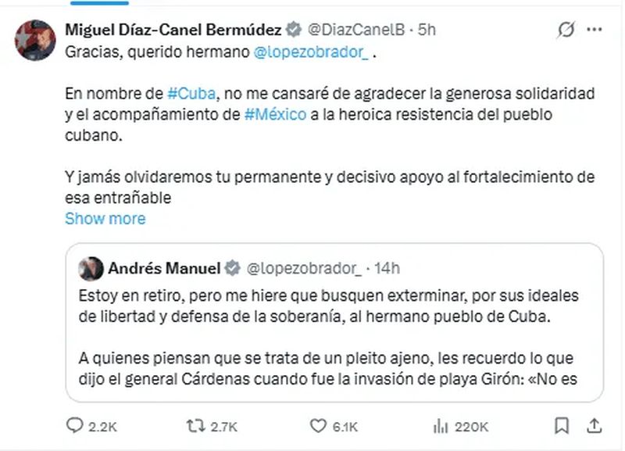The height and width of the screenshot is (451, 625).
Task: Bookmark this post
Action: (x=561, y=426)
